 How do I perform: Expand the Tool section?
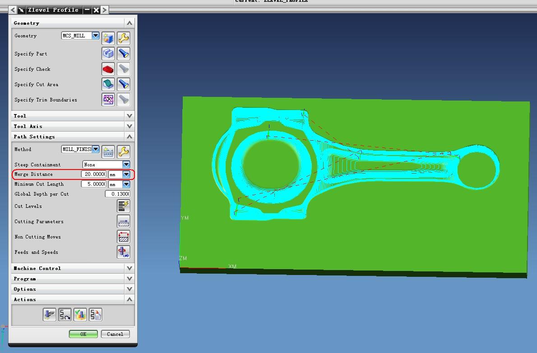click(x=130, y=116)
